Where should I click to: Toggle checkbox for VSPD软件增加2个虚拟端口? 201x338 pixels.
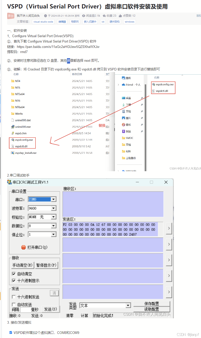point(11,333)
